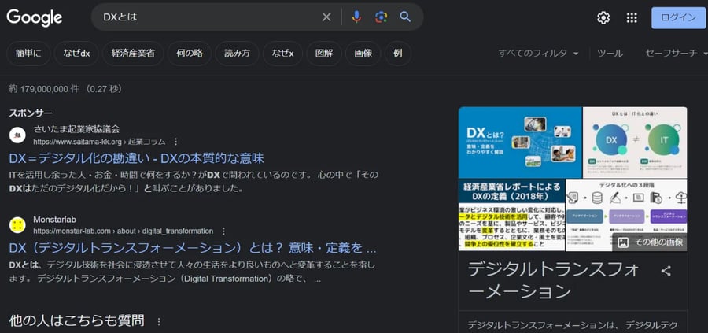Open 経済産業省レポートによるDXの定義 image thumbnail
This screenshot has width=708, height=333.
(x=511, y=215)
